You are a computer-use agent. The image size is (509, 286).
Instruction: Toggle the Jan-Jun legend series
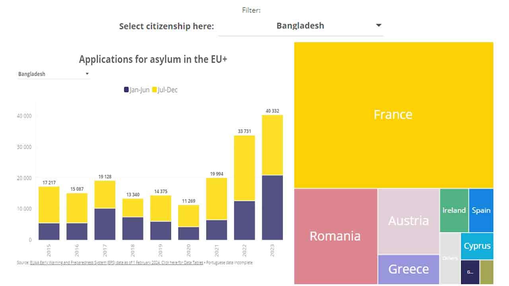(x=137, y=90)
